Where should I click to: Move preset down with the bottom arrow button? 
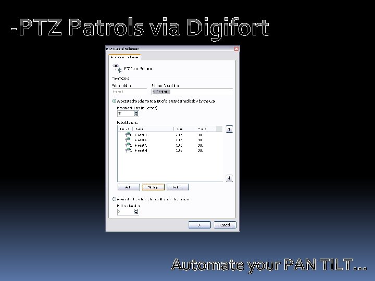click(229, 178)
